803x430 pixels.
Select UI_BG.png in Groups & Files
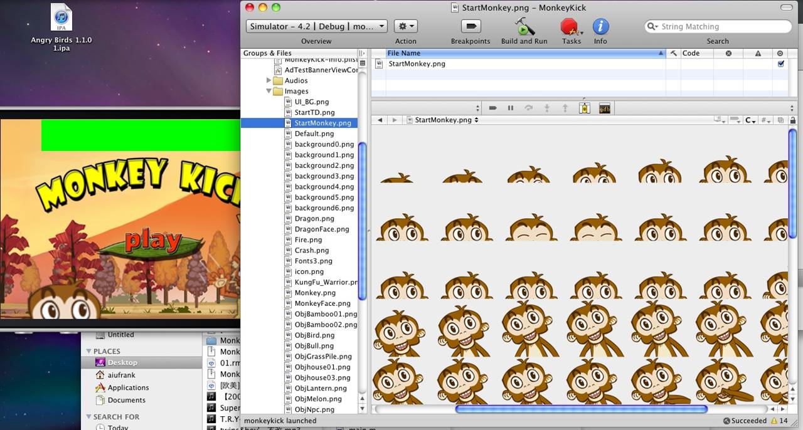(312, 102)
